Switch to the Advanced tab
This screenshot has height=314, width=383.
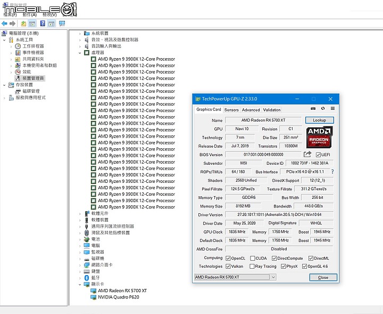251,110
